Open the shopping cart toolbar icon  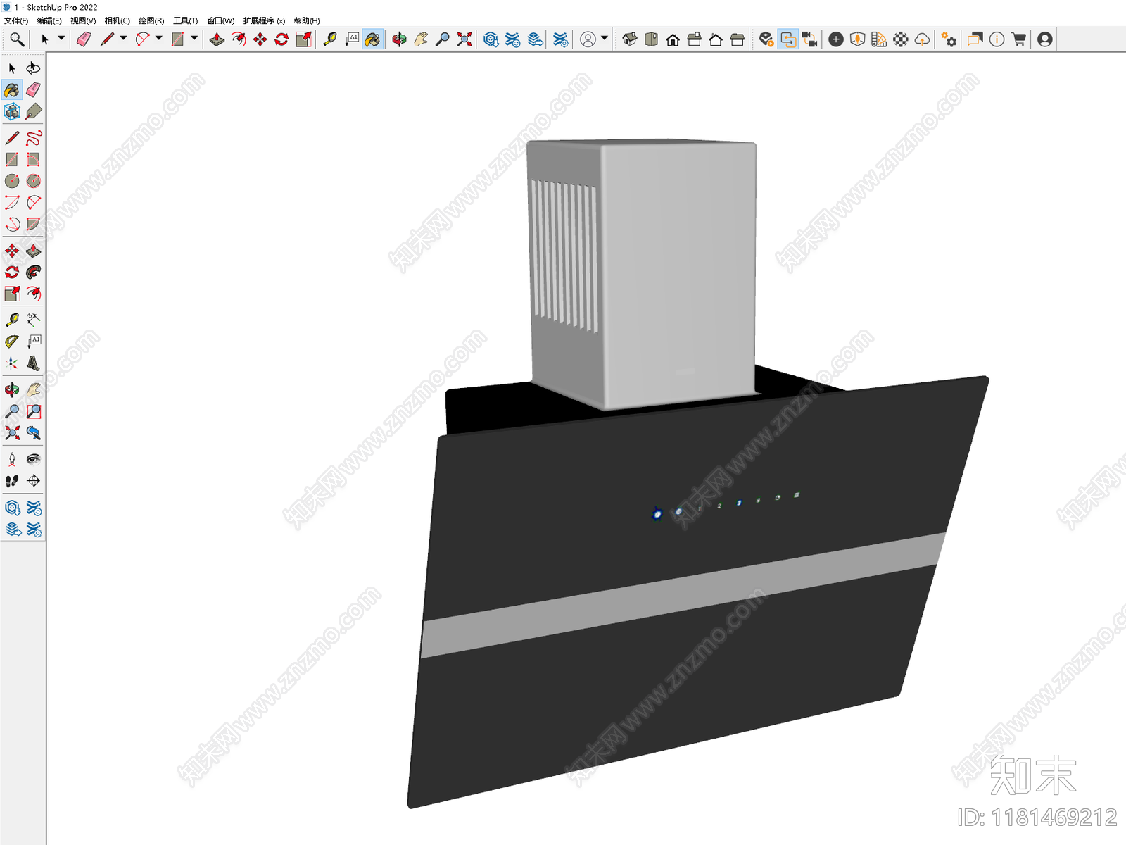1018,39
